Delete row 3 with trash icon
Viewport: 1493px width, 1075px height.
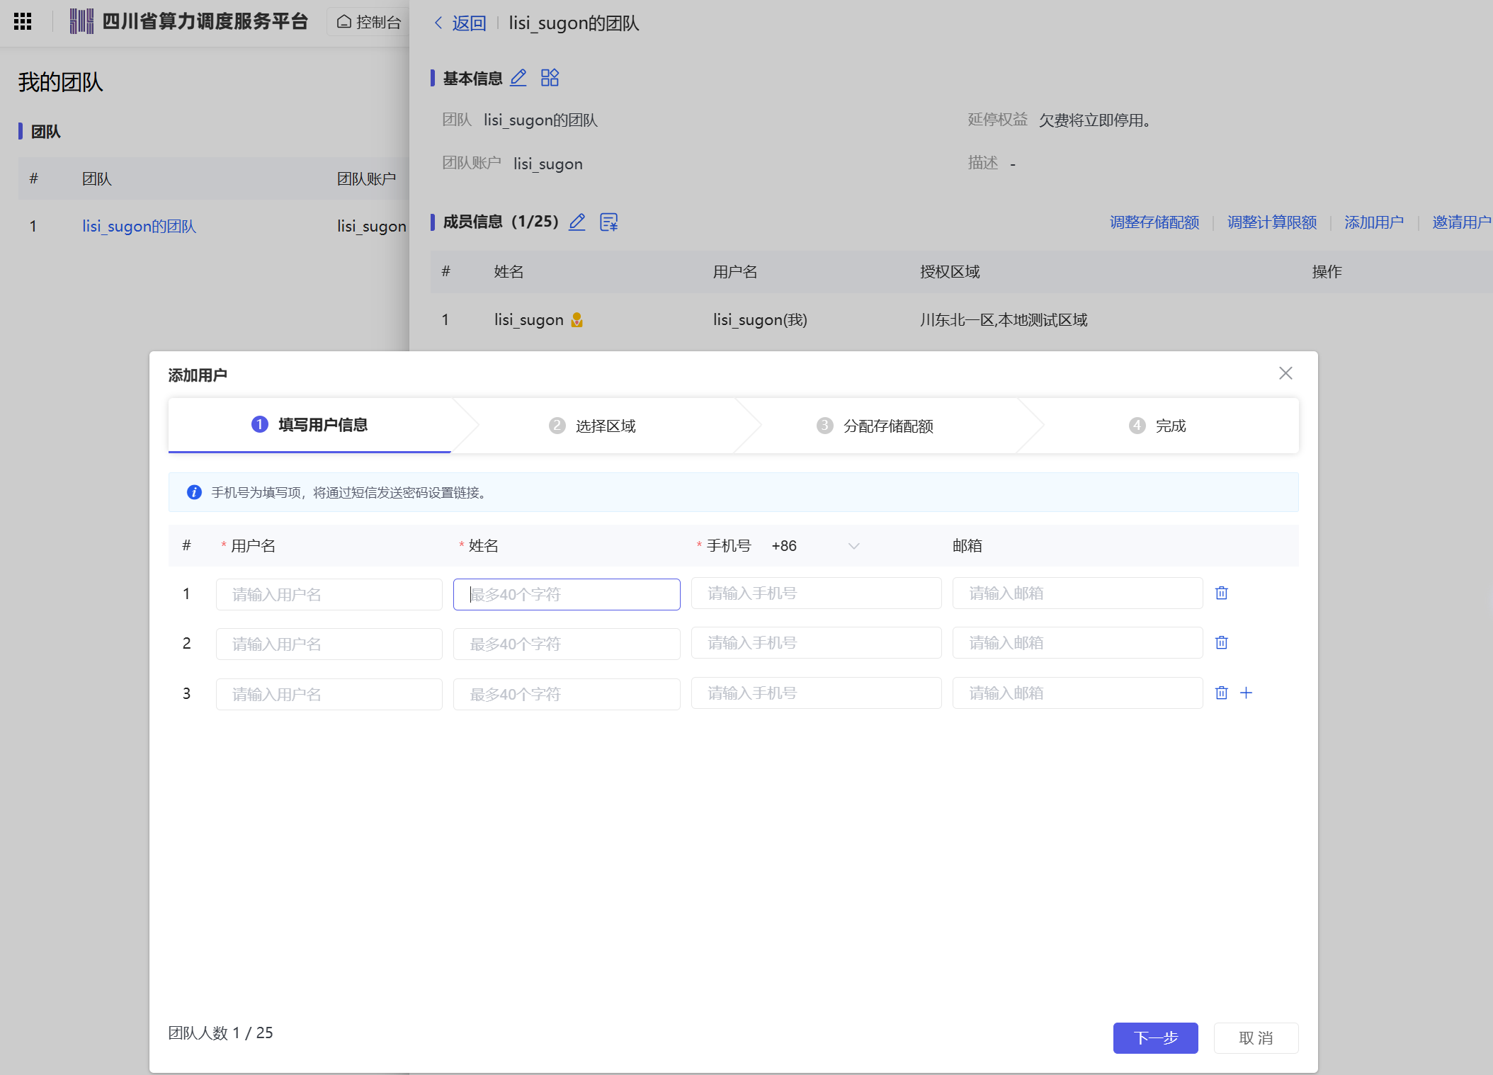(x=1222, y=693)
